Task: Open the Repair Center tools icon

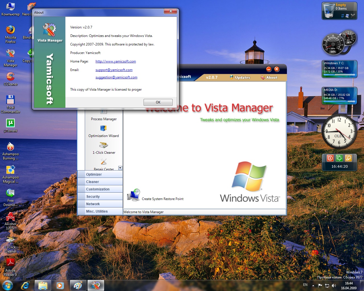Action: point(104,162)
